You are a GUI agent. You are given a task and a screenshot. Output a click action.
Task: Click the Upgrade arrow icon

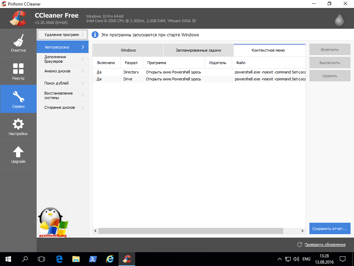18,154
